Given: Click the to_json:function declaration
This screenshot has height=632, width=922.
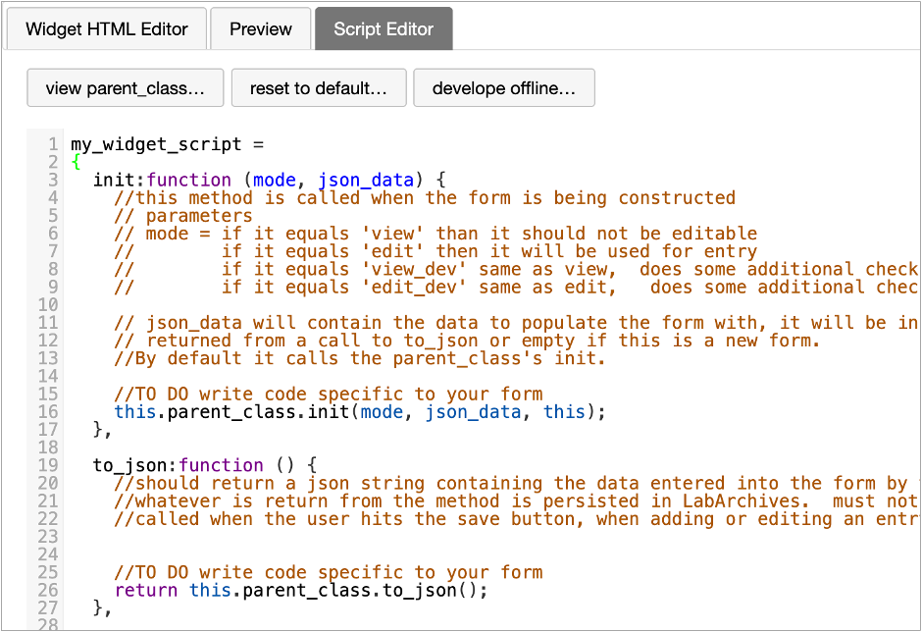Looking at the screenshot, I should (177, 464).
